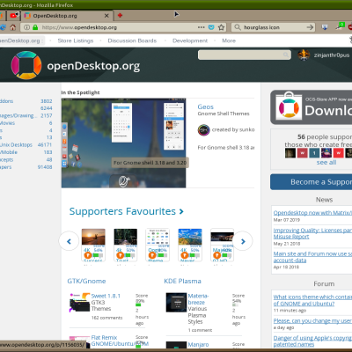Click the search go arrow
This screenshot has width=352, height=352.
pos(310,27)
